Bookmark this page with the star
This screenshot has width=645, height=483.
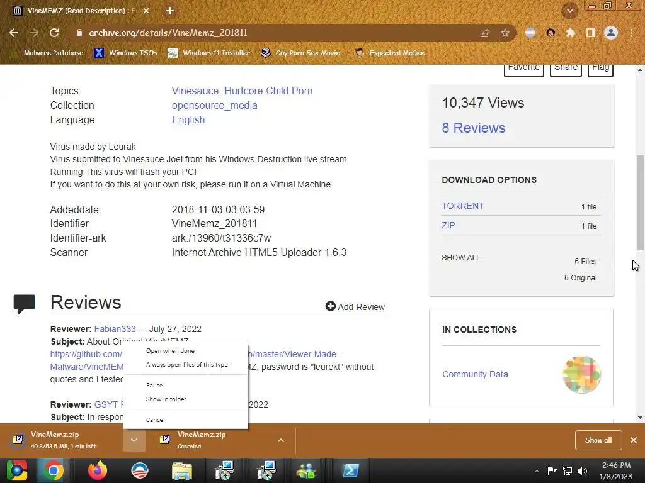[x=505, y=33]
